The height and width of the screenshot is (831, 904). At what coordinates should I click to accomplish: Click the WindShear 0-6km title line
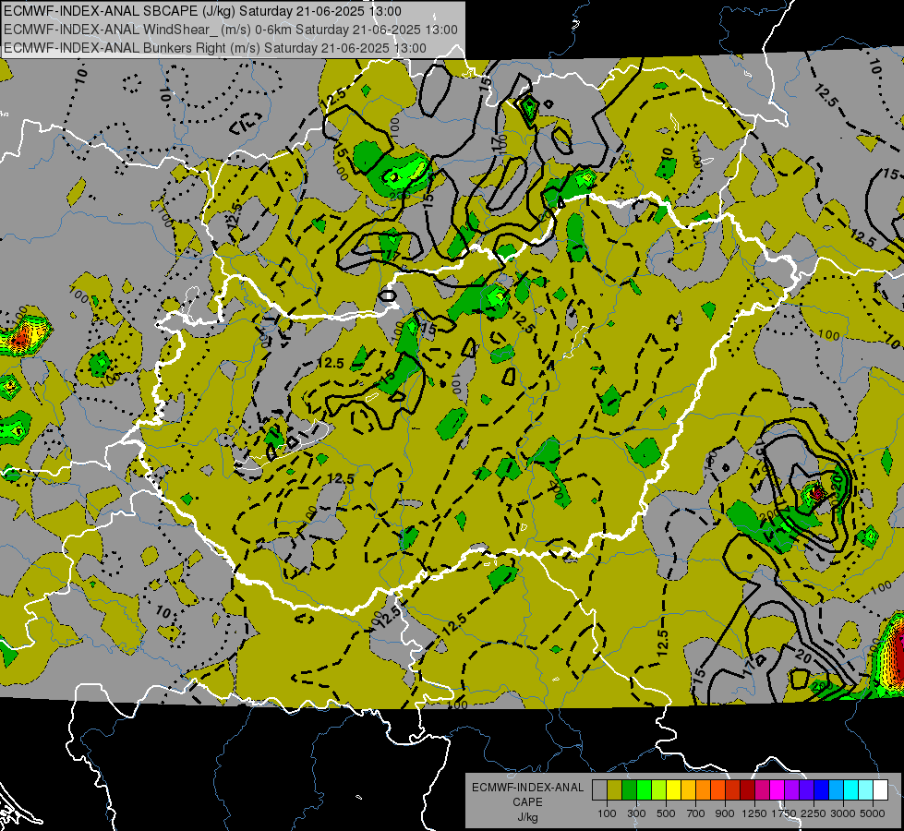point(231,30)
